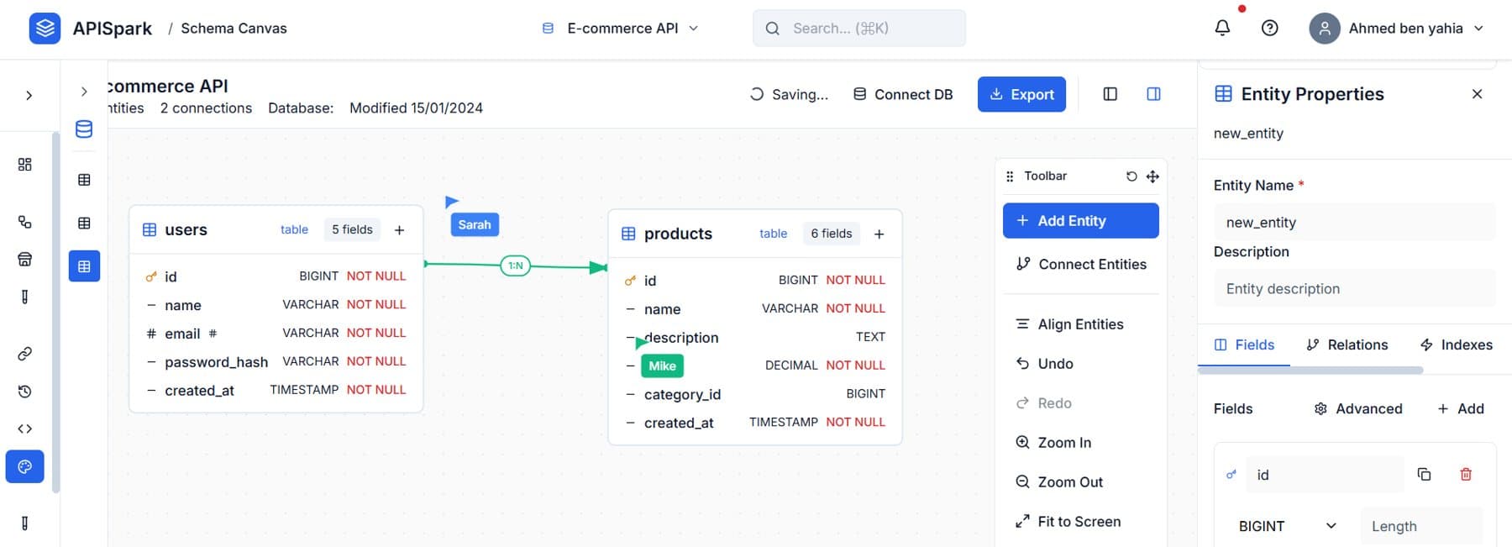Toggle the right panel layout icon
This screenshot has width=1512, height=547.
click(1153, 94)
